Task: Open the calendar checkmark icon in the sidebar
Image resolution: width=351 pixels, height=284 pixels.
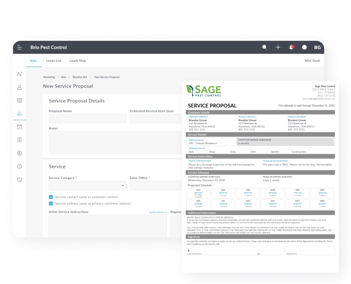Action: (x=19, y=127)
